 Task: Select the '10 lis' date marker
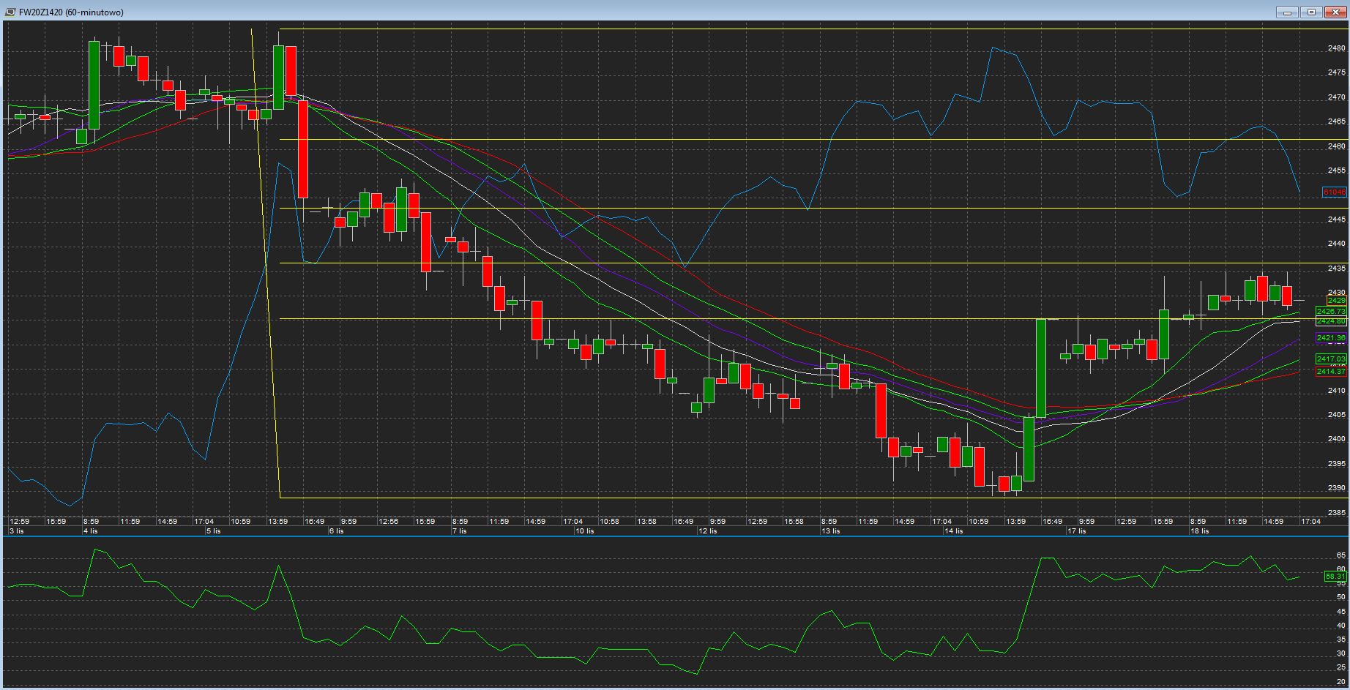[584, 531]
